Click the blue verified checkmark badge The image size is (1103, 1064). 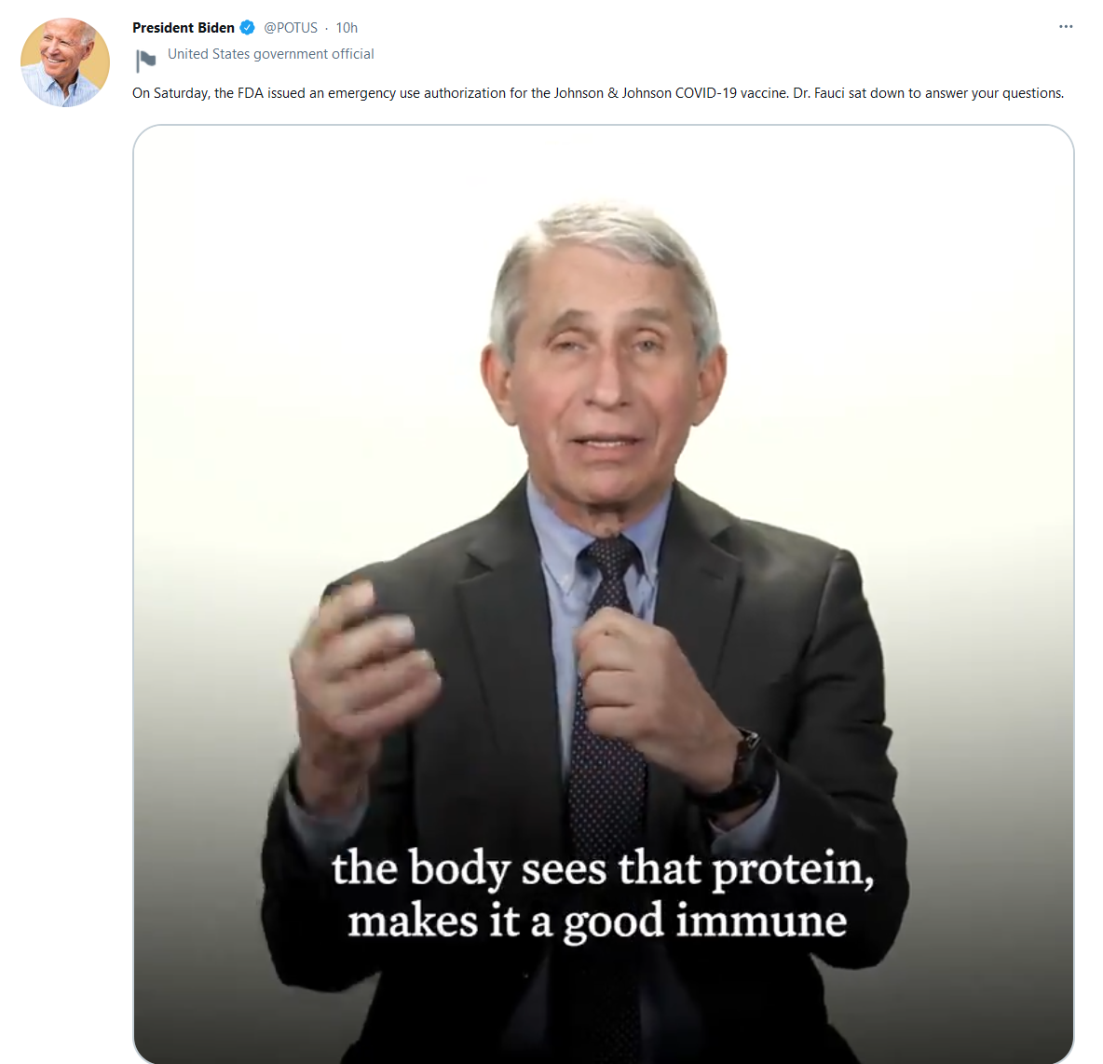pos(247,28)
